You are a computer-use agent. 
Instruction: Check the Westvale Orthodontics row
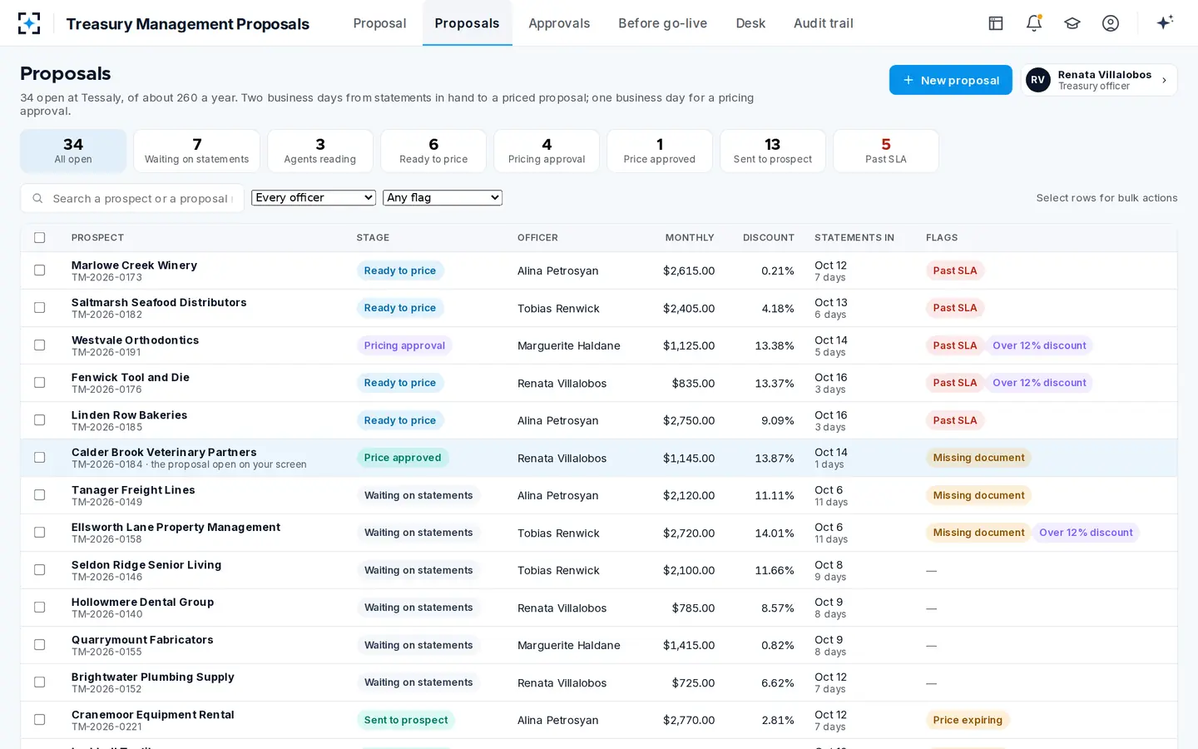(39, 345)
